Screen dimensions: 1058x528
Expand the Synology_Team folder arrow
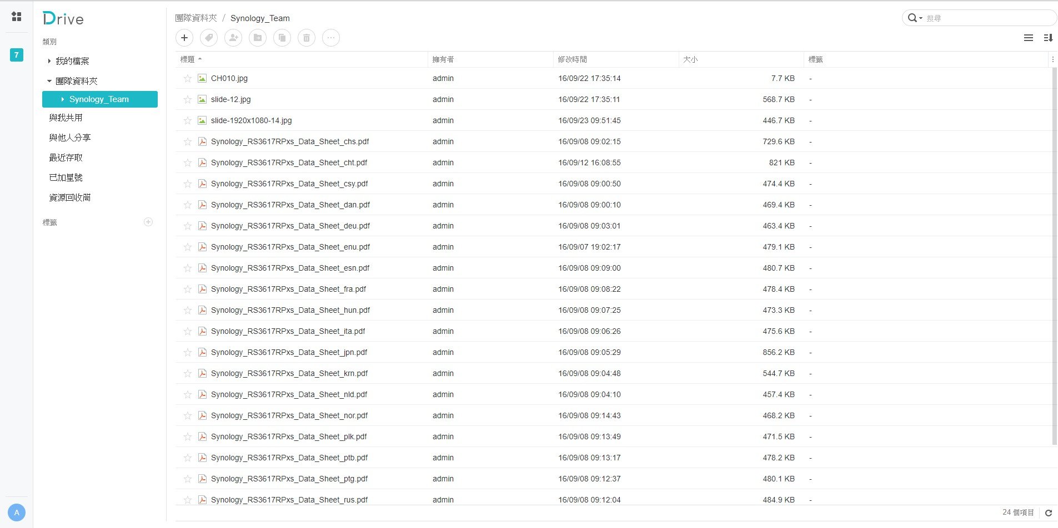pyautogui.click(x=63, y=99)
